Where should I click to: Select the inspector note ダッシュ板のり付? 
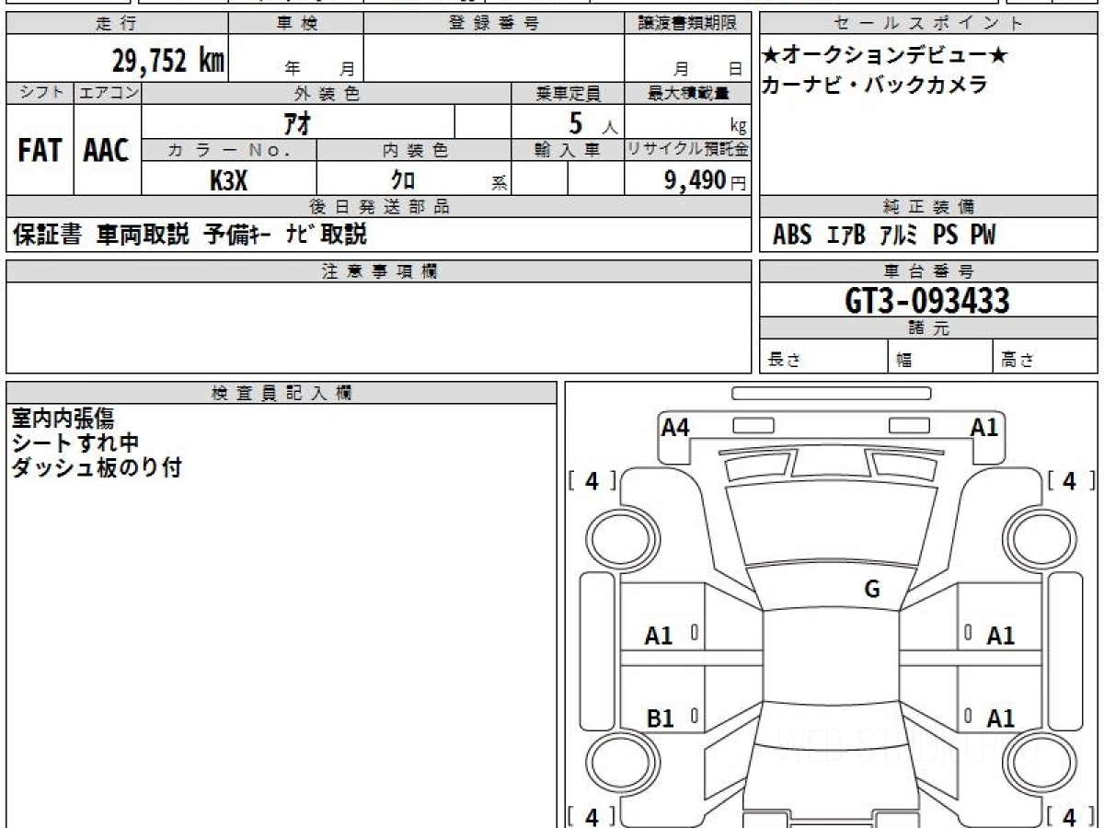(x=97, y=468)
